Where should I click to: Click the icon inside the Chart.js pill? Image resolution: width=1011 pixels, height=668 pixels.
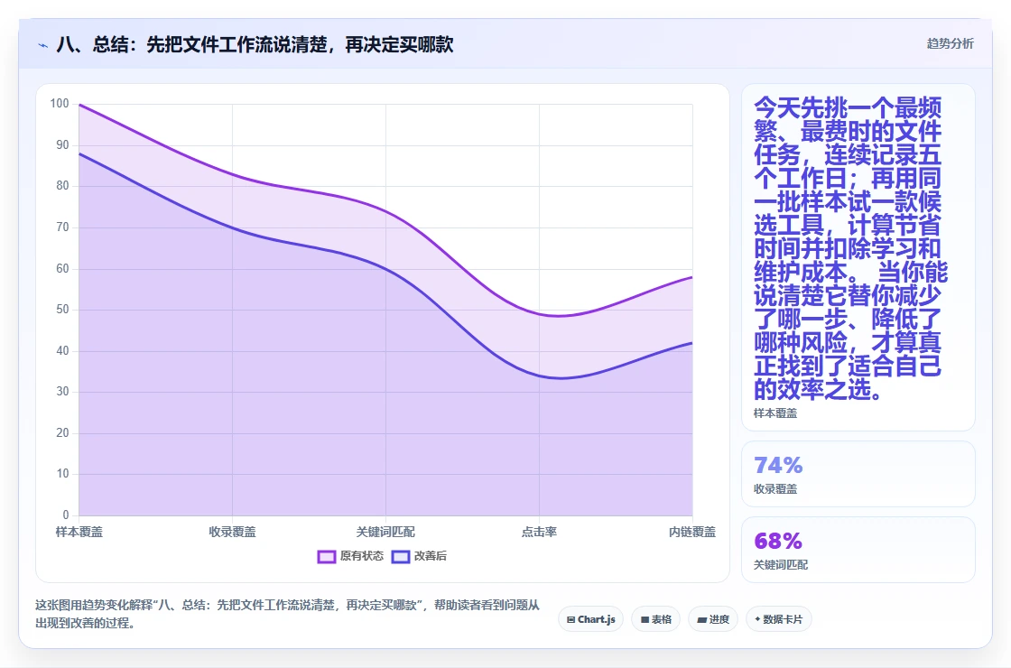[x=570, y=619]
